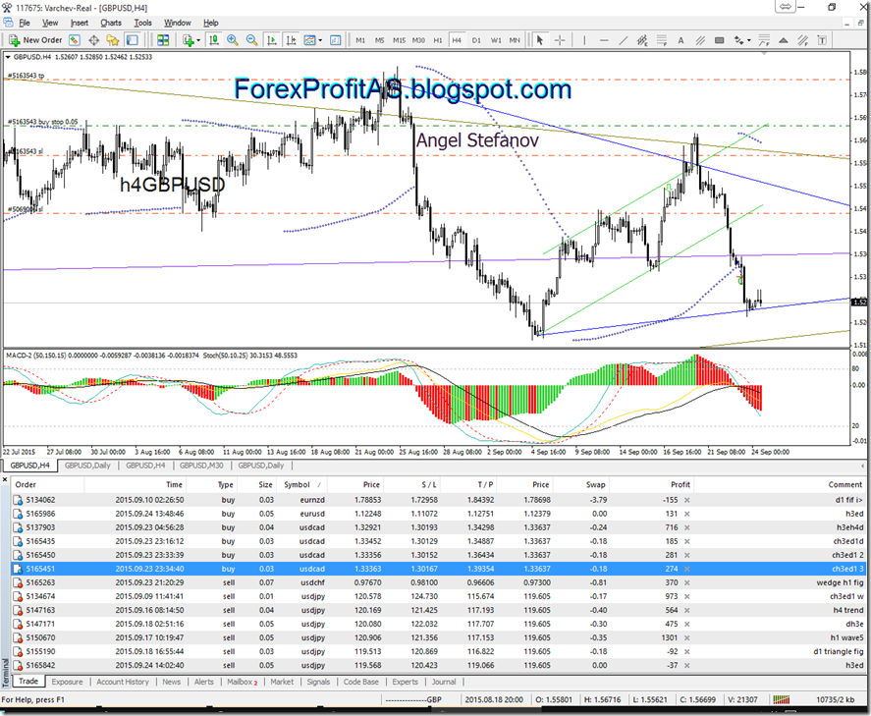This screenshot has width=871, height=716.
Task: Open the Data Window crosshair icon
Action: [x=94, y=40]
